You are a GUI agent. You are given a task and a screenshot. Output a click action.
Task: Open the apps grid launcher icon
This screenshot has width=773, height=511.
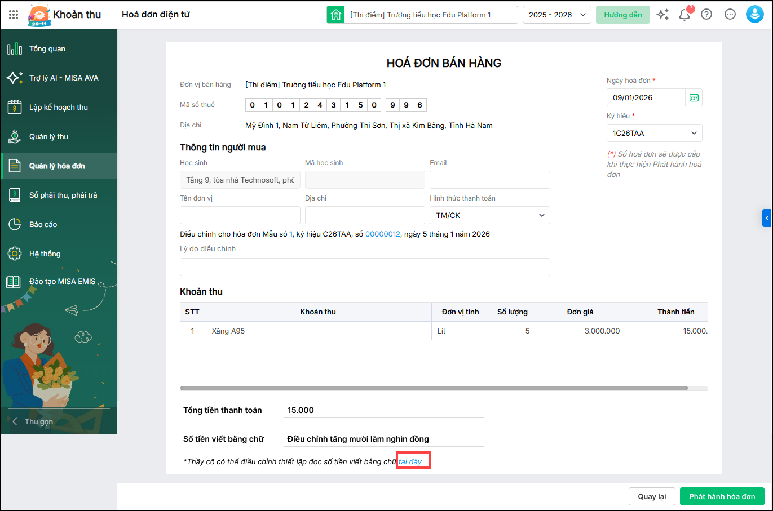tap(14, 15)
